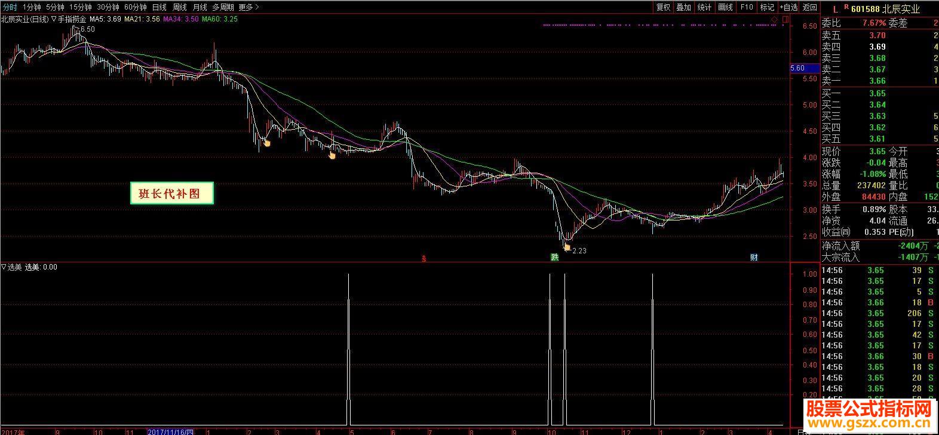Image resolution: width=939 pixels, height=435 pixels.
Task: Click the 卖五 row price 3.70
Action: [877, 35]
